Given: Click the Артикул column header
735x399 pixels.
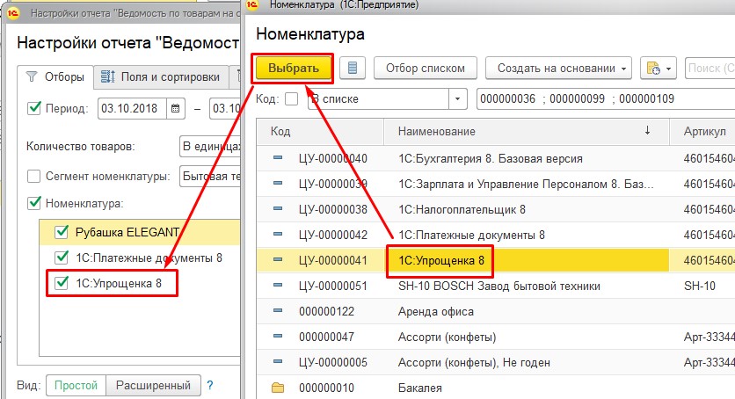Looking at the screenshot, I should (x=702, y=132).
